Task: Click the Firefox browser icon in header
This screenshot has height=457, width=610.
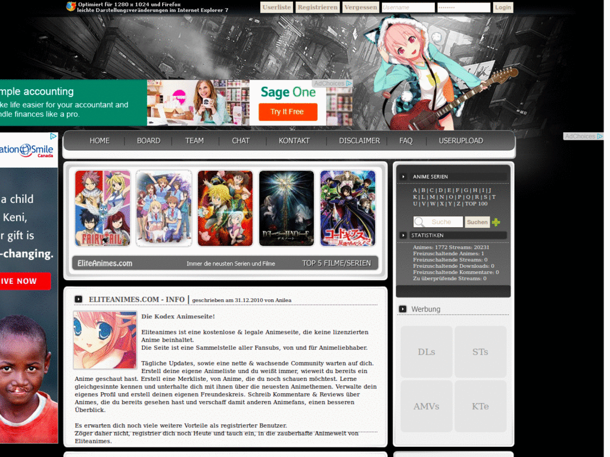Action: [71, 7]
